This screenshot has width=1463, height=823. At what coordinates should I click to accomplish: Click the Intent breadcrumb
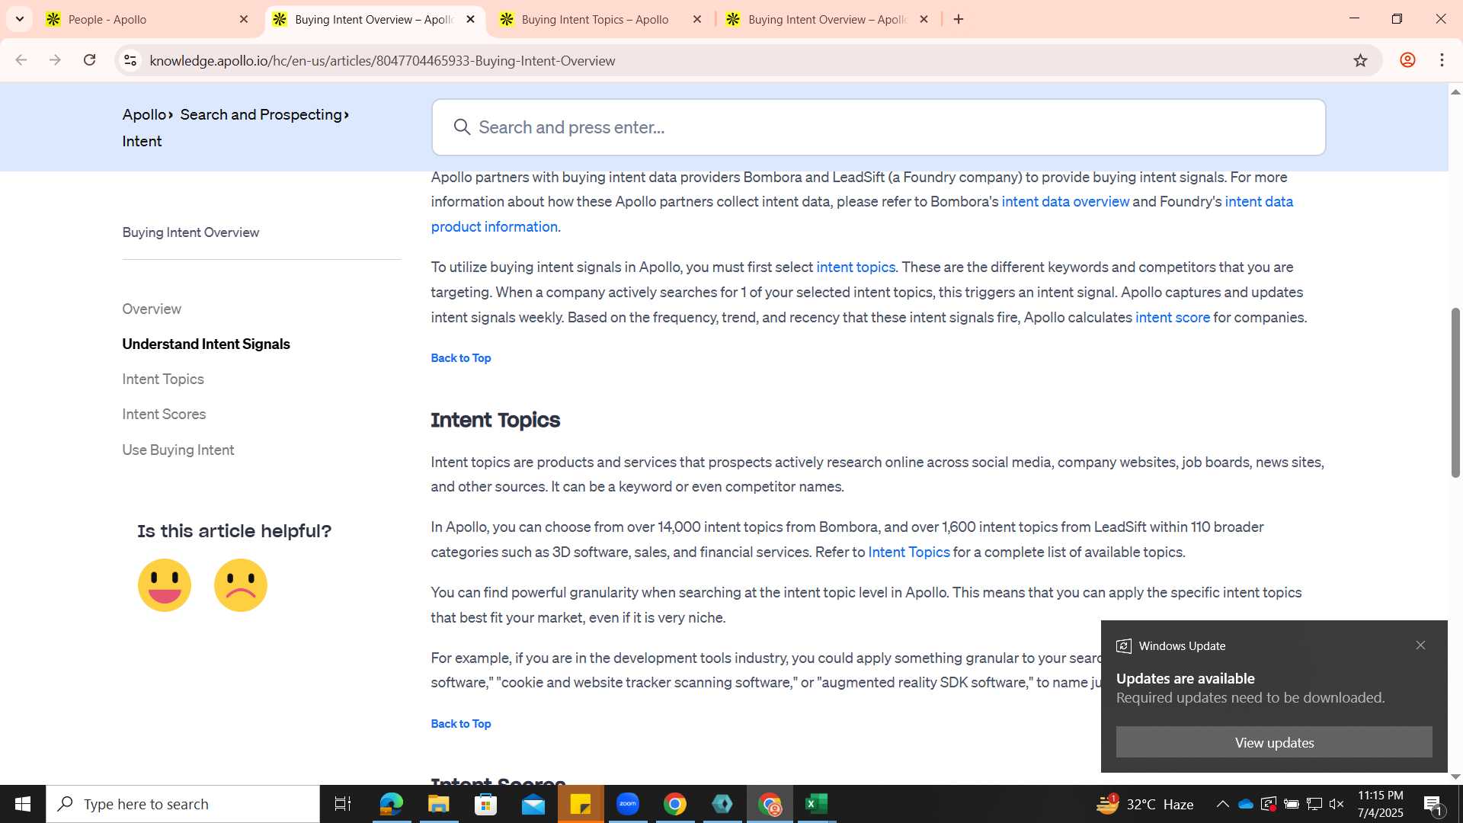click(142, 141)
